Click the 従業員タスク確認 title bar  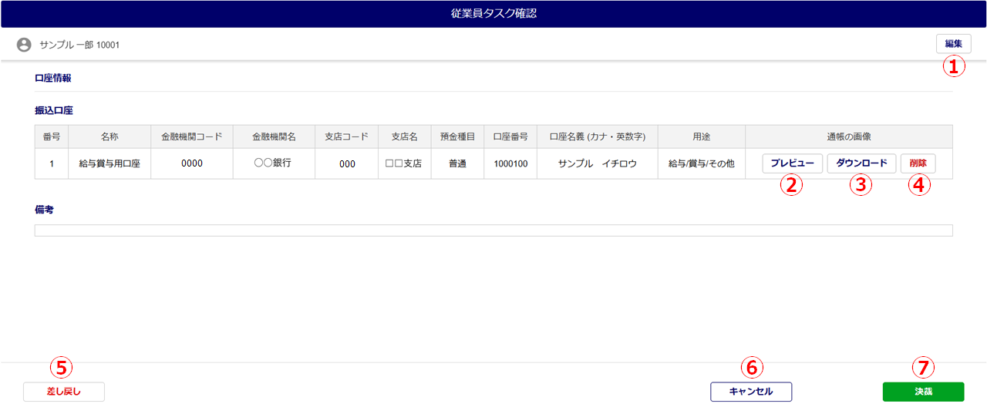pyautogui.click(x=493, y=14)
